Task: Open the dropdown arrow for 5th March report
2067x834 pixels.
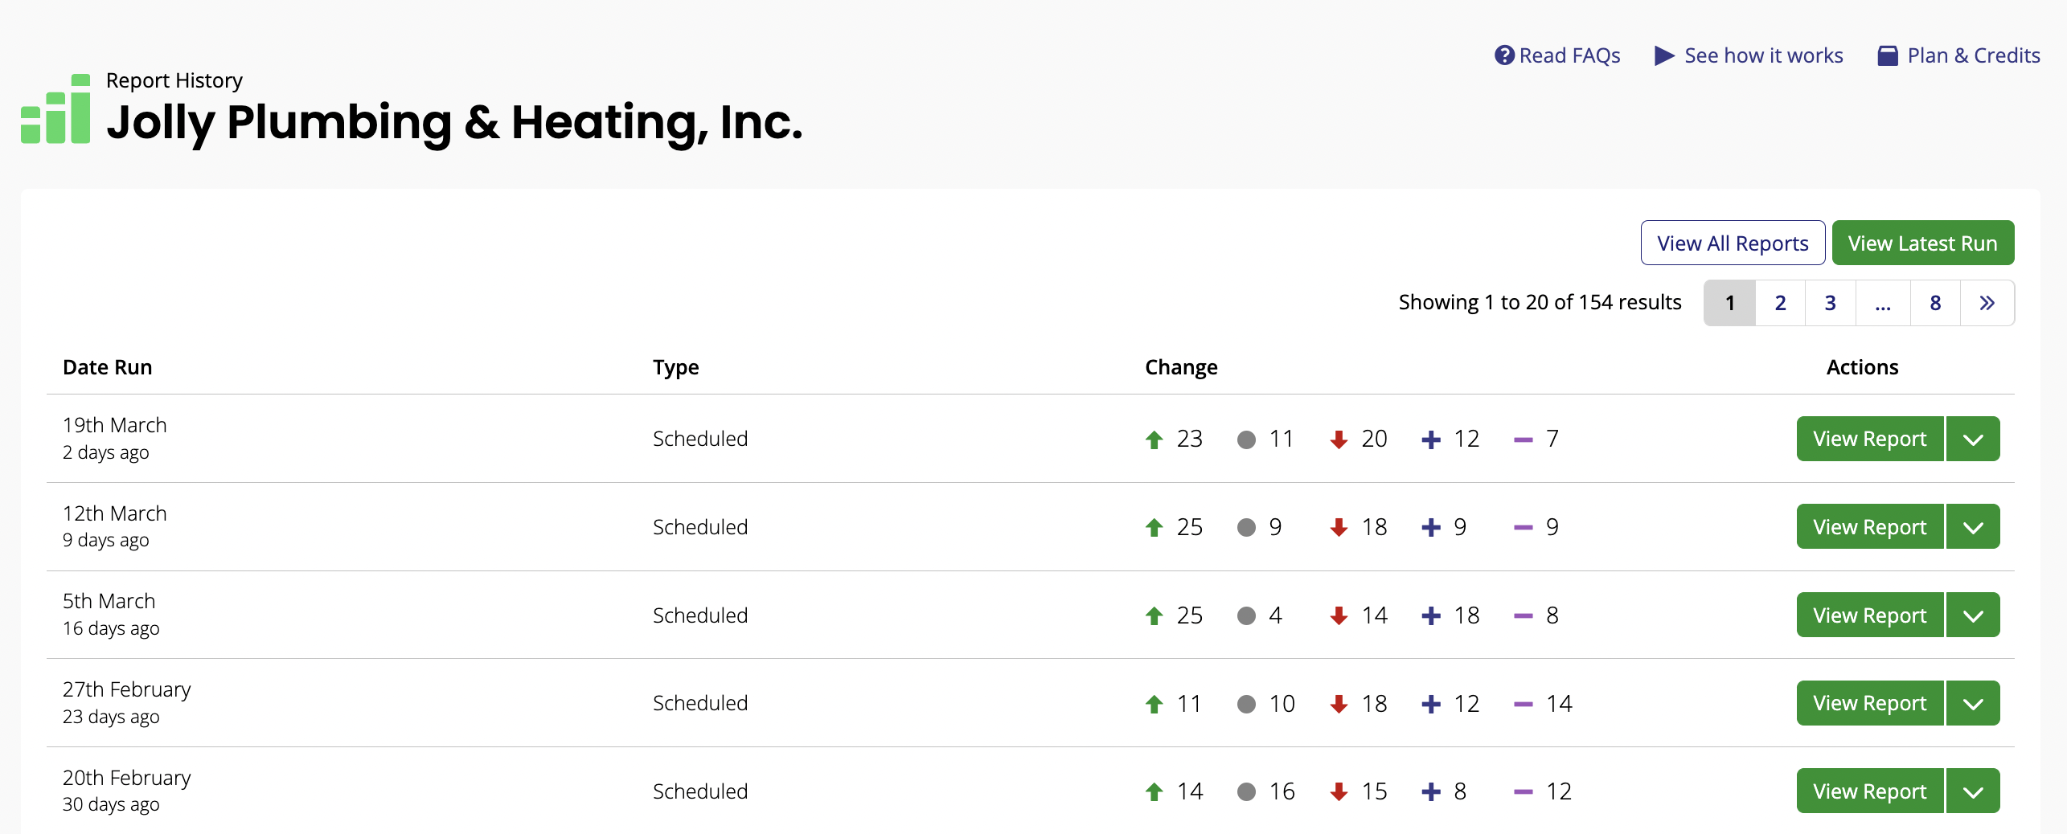Action: pyautogui.click(x=1973, y=616)
